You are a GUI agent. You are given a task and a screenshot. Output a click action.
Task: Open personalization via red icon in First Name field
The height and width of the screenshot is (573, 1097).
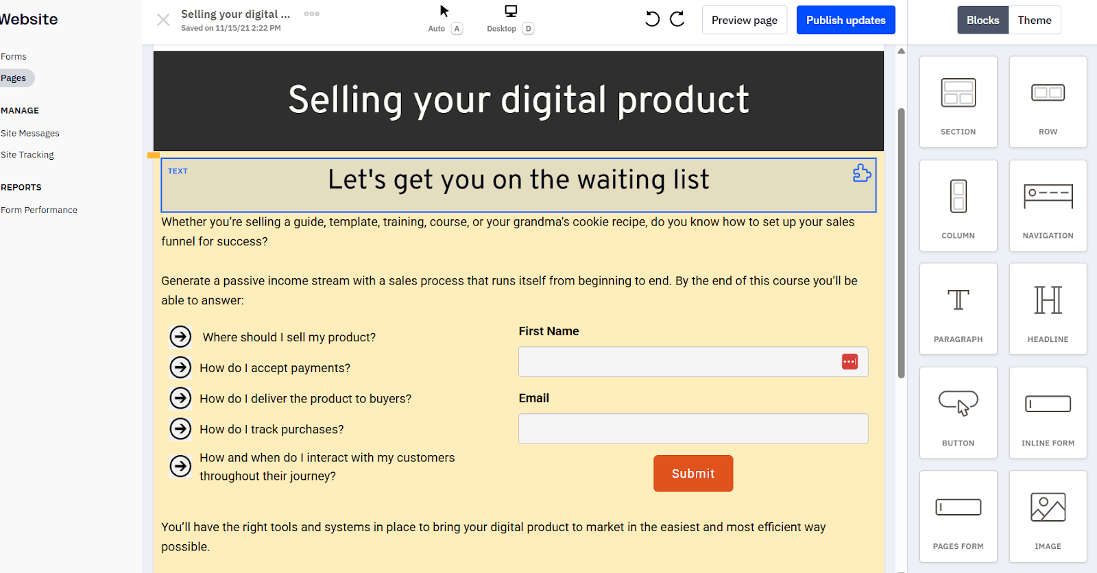coord(849,361)
